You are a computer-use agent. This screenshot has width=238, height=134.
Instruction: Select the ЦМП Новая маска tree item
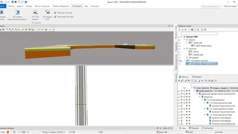203,45
